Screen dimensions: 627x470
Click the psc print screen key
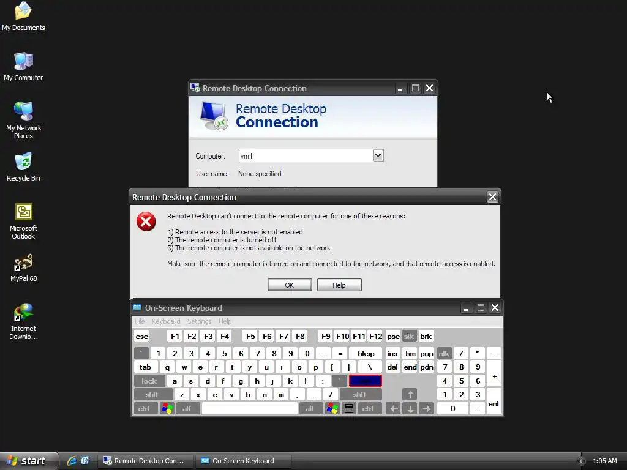(393, 336)
